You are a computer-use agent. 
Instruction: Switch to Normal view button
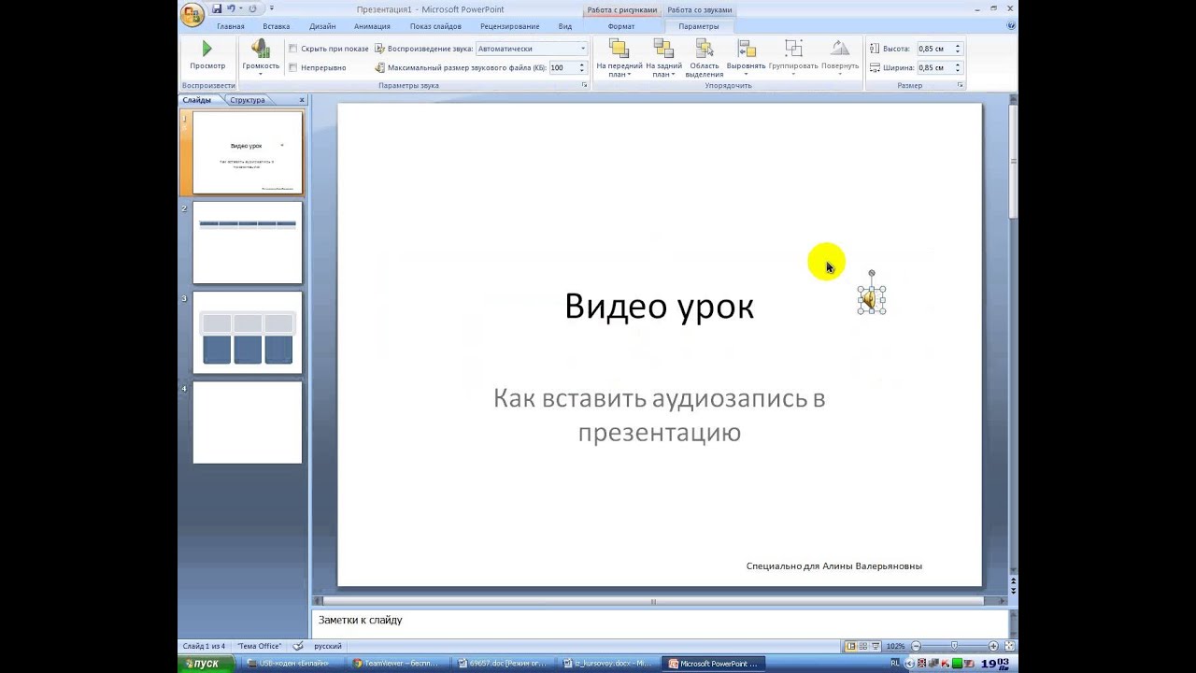[x=851, y=646]
